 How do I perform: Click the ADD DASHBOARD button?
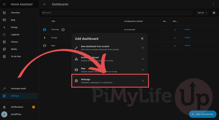pos(203,114)
